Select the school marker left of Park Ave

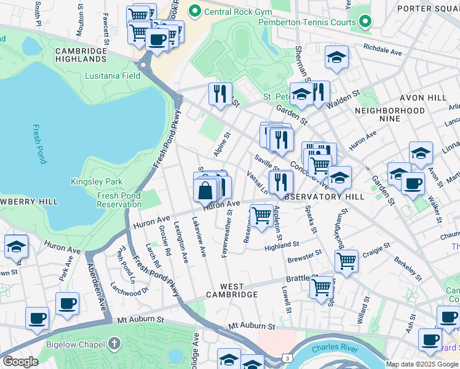click(16, 247)
